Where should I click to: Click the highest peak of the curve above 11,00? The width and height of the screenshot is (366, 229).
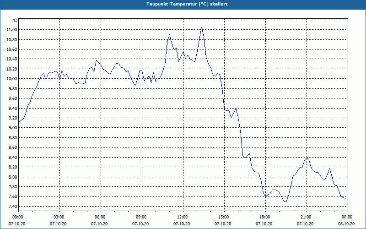click(201, 27)
